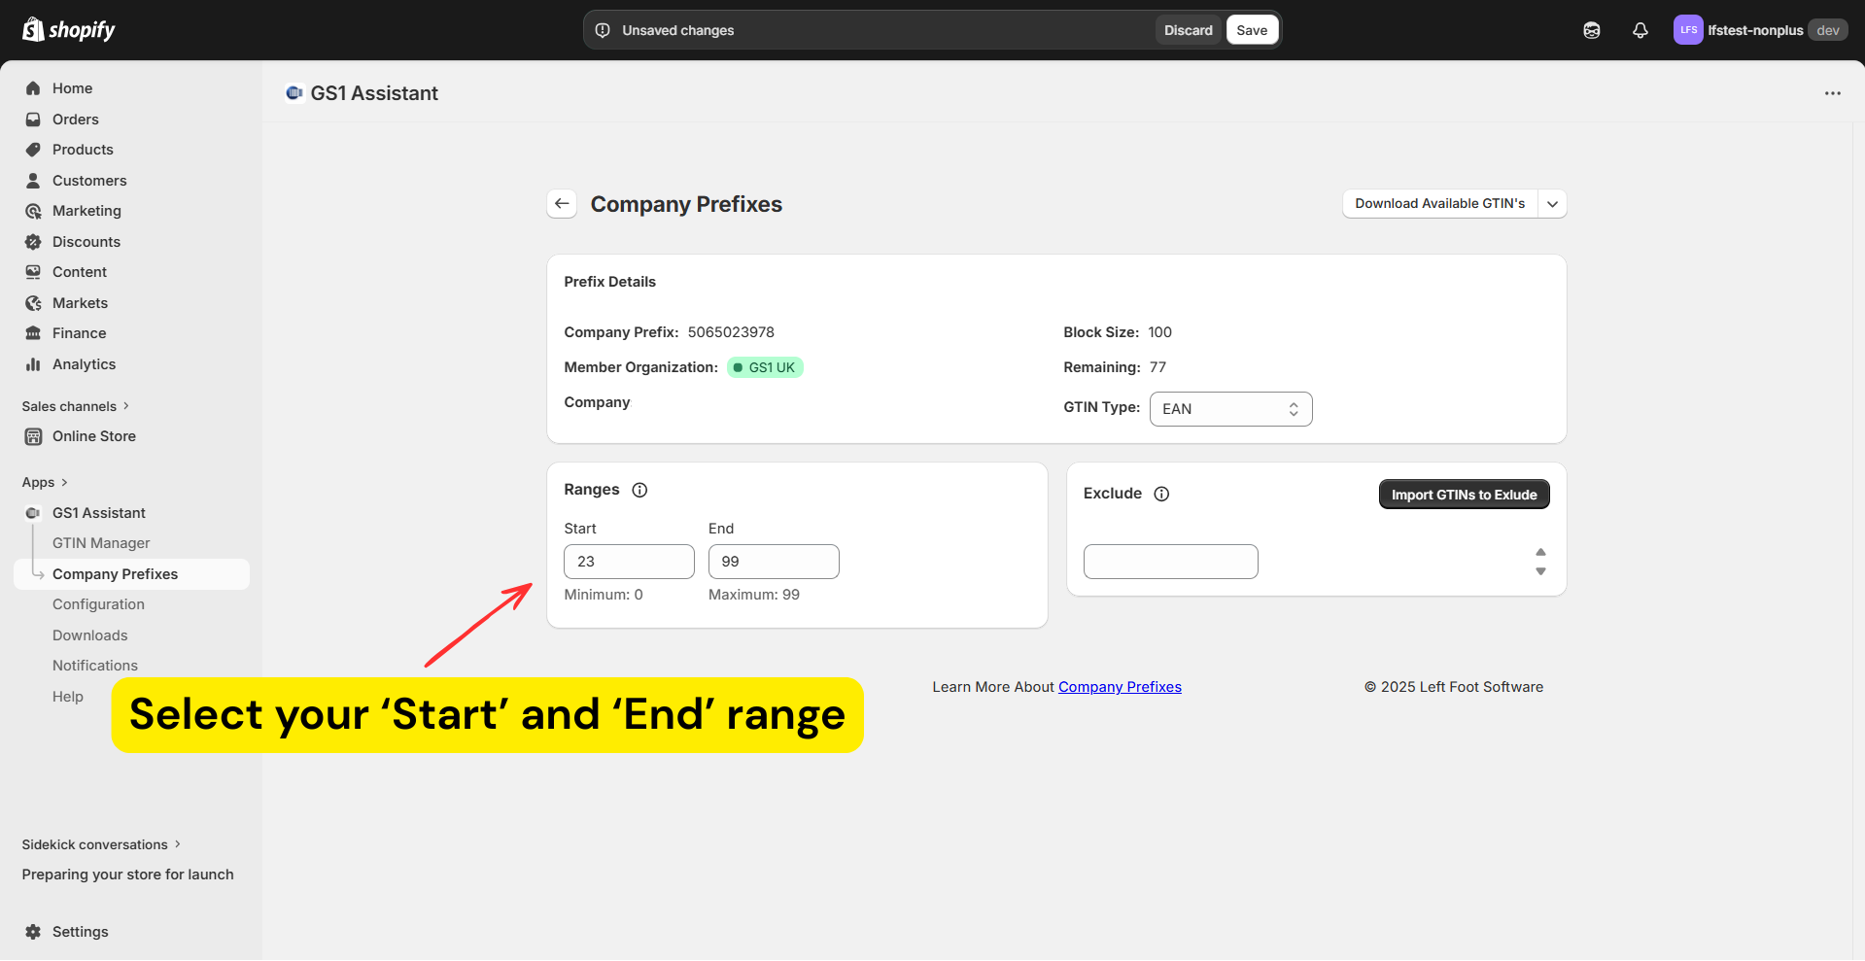This screenshot has height=961, width=1865.
Task: Click the Analytics bar chart icon
Action: (33, 364)
